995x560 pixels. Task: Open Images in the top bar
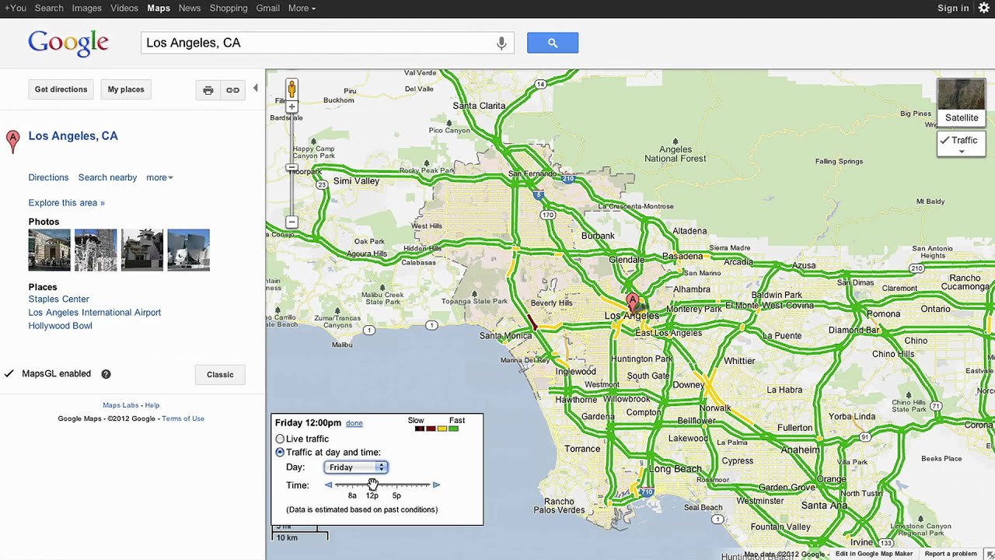86,8
